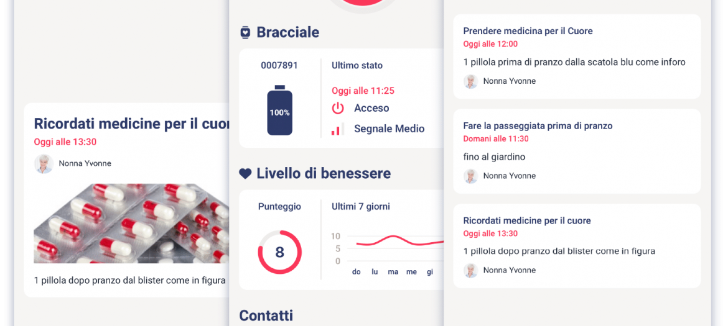Click the Contatti section heading
The height and width of the screenshot is (326, 728).
click(x=266, y=316)
